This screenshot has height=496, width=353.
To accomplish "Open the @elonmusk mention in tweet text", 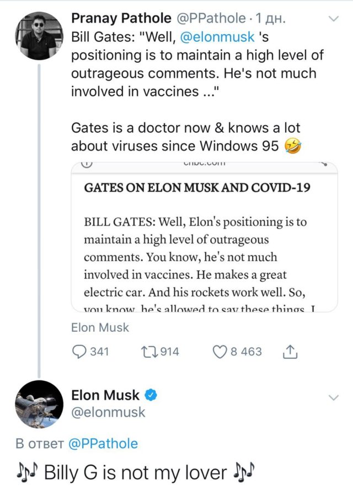I will (217, 37).
